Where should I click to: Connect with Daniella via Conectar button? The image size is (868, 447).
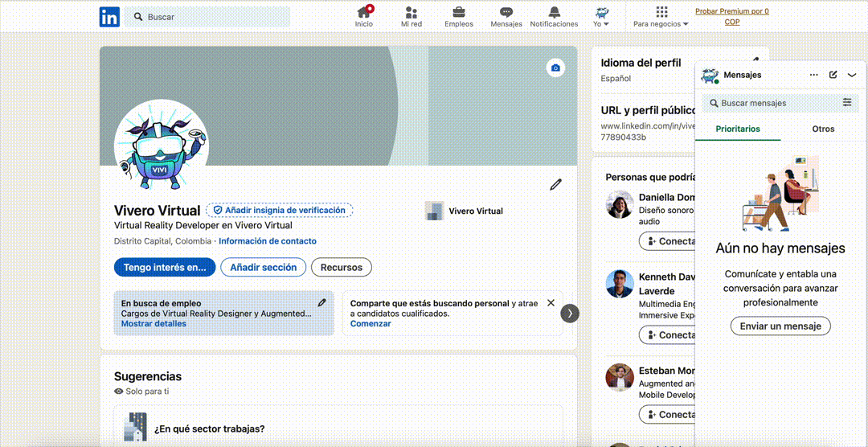669,241
